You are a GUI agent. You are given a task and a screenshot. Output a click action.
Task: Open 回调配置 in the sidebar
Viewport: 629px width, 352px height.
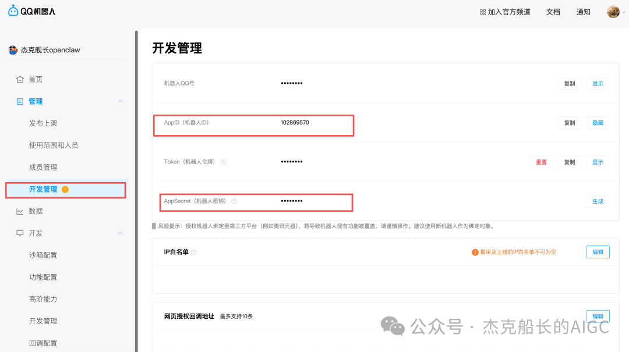click(43, 343)
